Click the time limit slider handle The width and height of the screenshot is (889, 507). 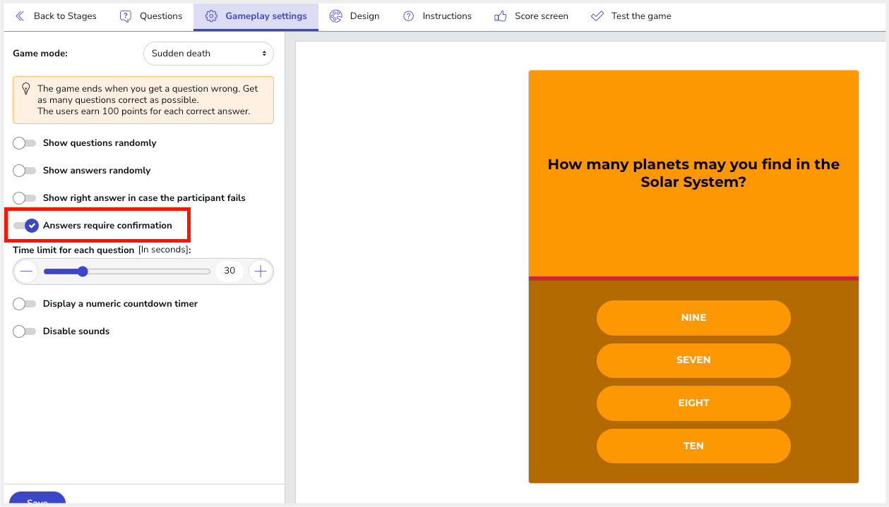coord(83,271)
